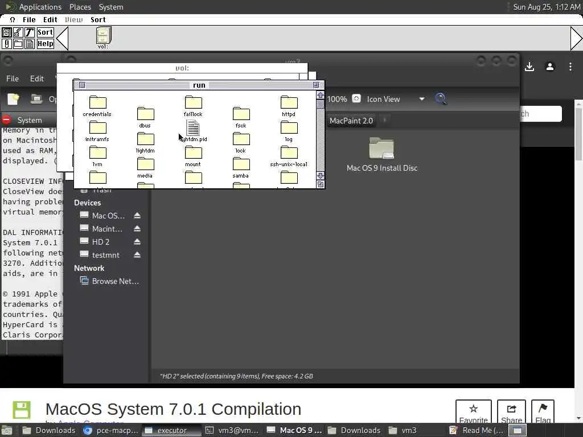This screenshot has height=437, width=583.
Task: Eject the Macint... device
Action: pos(137,229)
